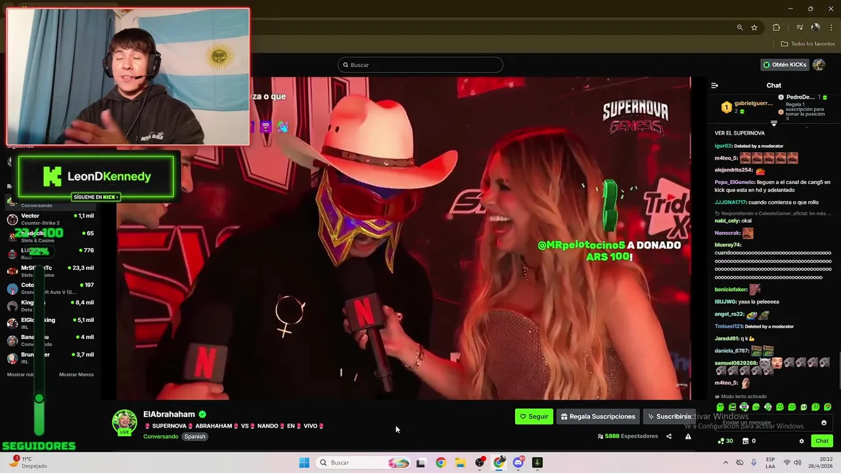Image resolution: width=841 pixels, height=473 pixels.
Task: Collapse the chat panel with arrow icon
Action: tap(715, 85)
